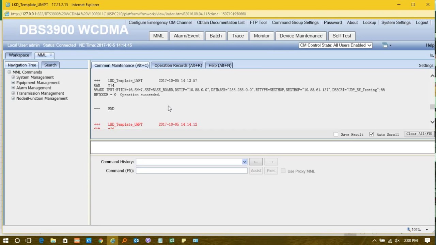Image resolution: width=436 pixels, height=245 pixels.
Task: Open Viber from taskbar
Action: click(148, 241)
